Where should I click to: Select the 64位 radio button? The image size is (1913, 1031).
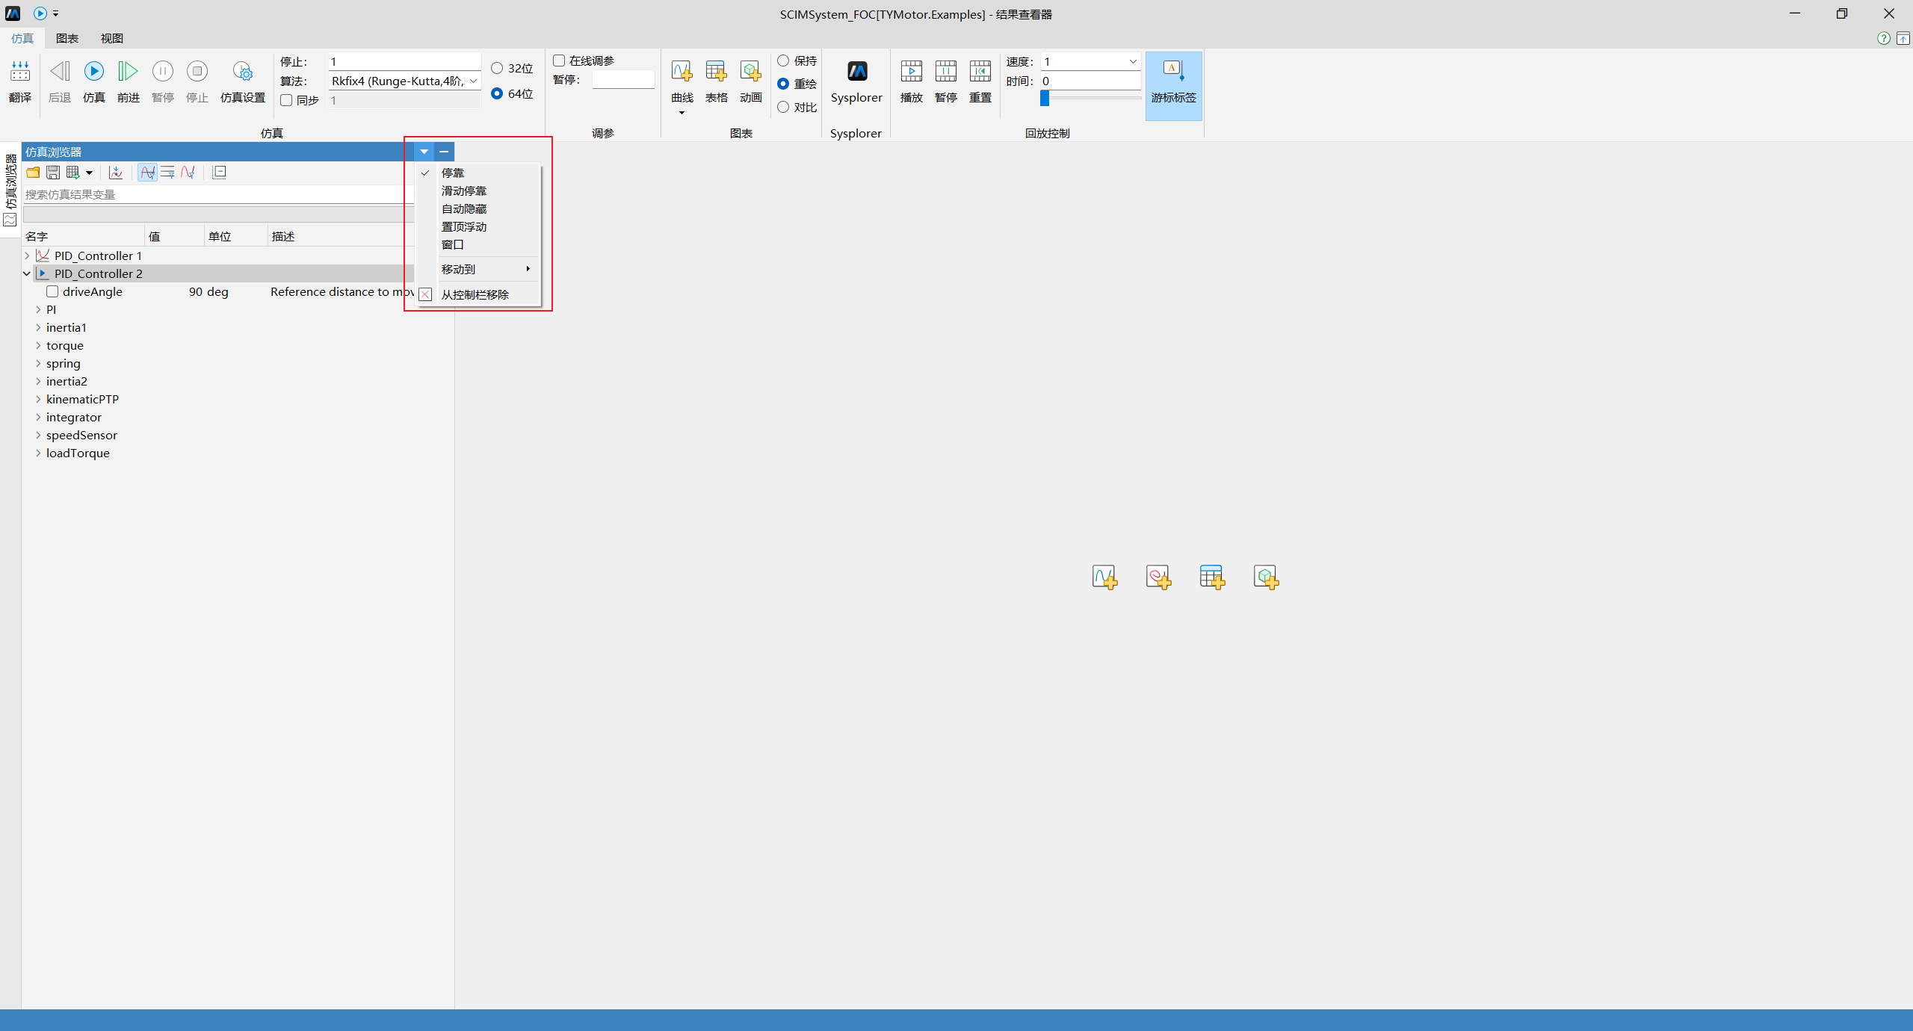[497, 93]
